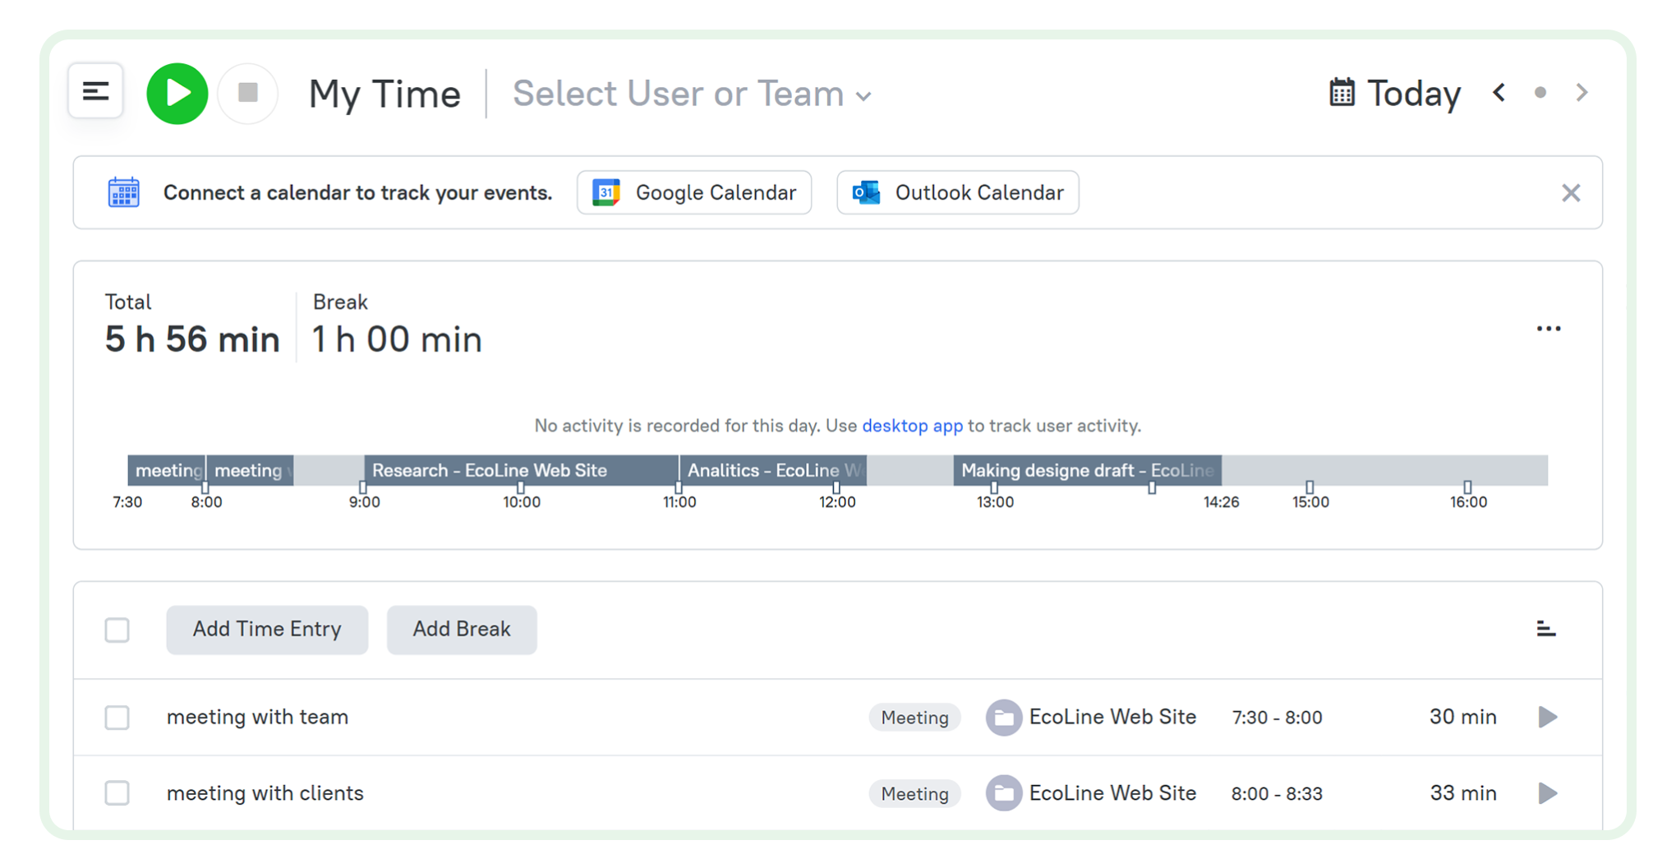Jump to current day dot indicator
Image resolution: width=1676 pixels, height=868 pixels.
(x=1540, y=93)
